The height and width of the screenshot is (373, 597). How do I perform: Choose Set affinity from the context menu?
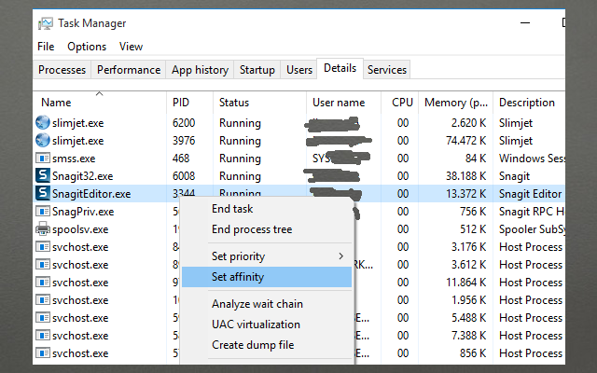click(238, 277)
